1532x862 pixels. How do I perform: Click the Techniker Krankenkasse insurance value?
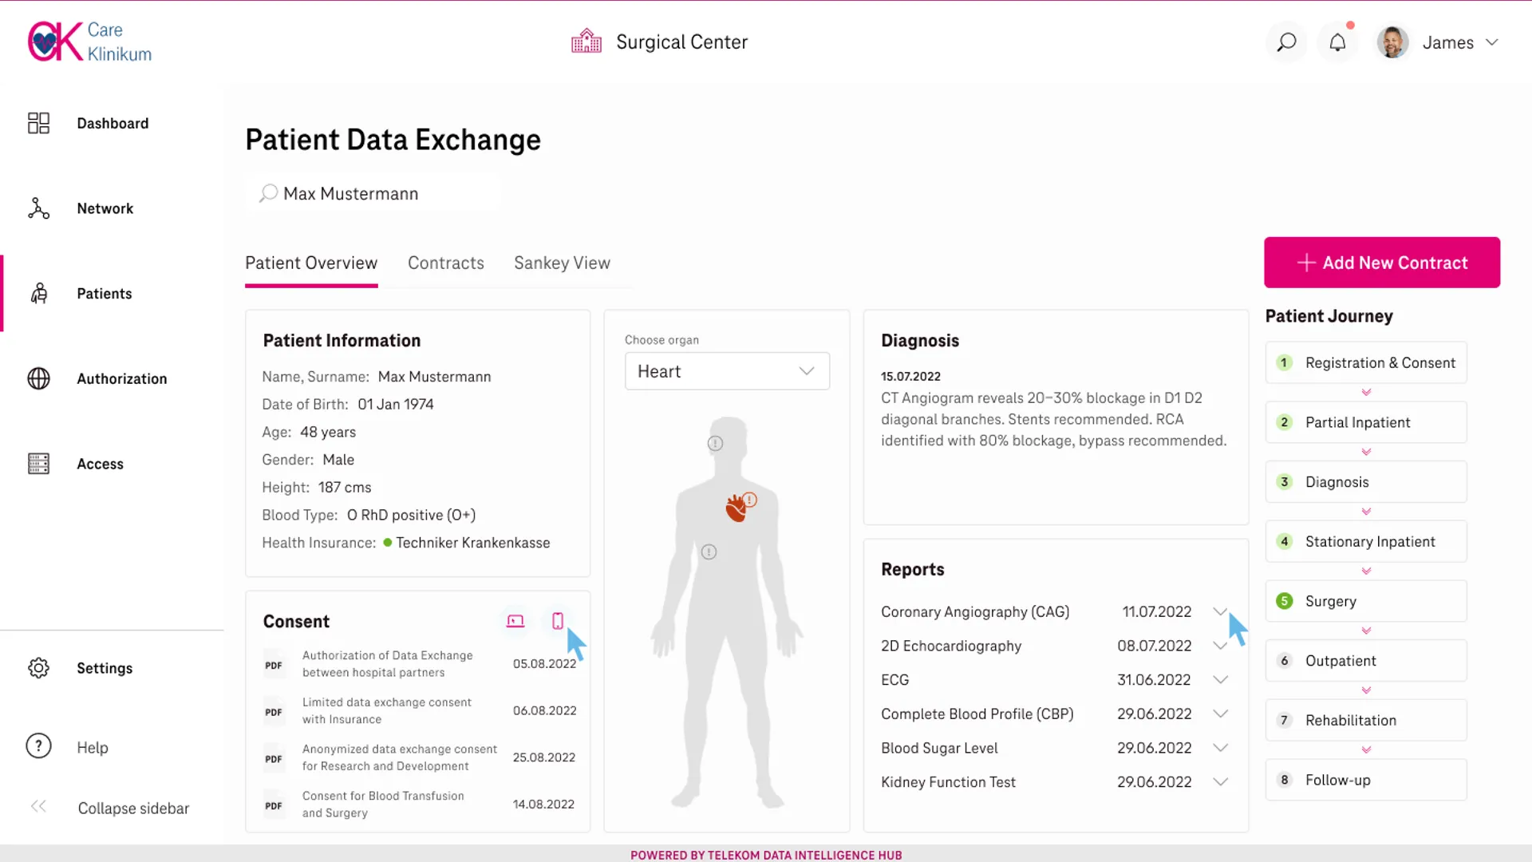[472, 543]
